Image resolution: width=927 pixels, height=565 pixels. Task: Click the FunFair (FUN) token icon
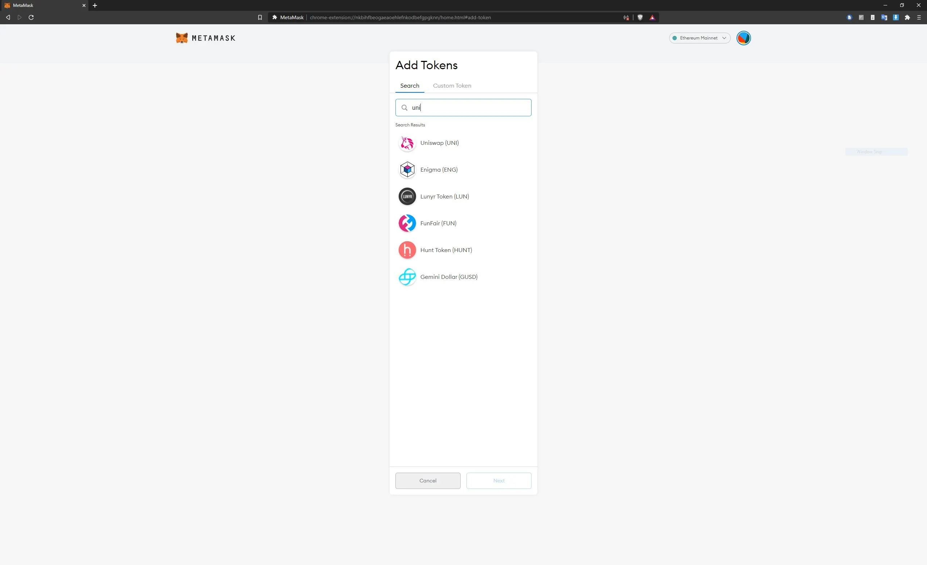pyautogui.click(x=407, y=222)
